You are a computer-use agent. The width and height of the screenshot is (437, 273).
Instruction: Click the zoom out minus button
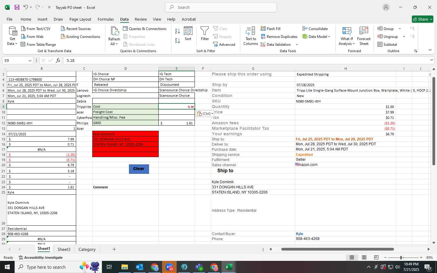click(385, 258)
